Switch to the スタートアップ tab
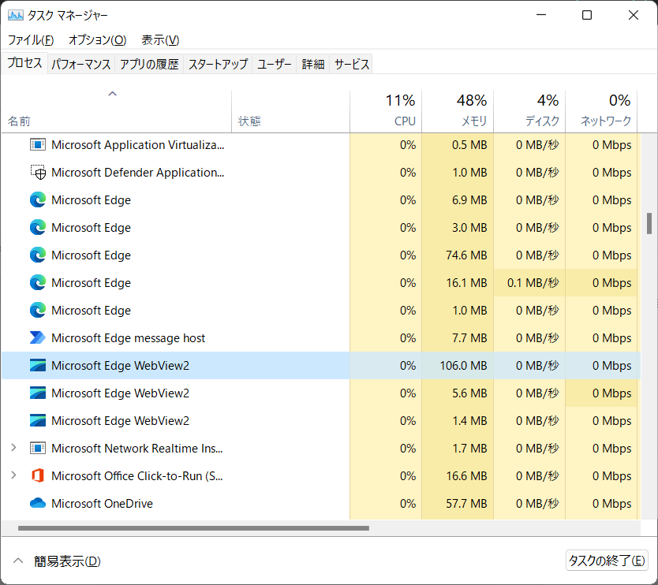This screenshot has width=658, height=585. pyautogui.click(x=218, y=64)
